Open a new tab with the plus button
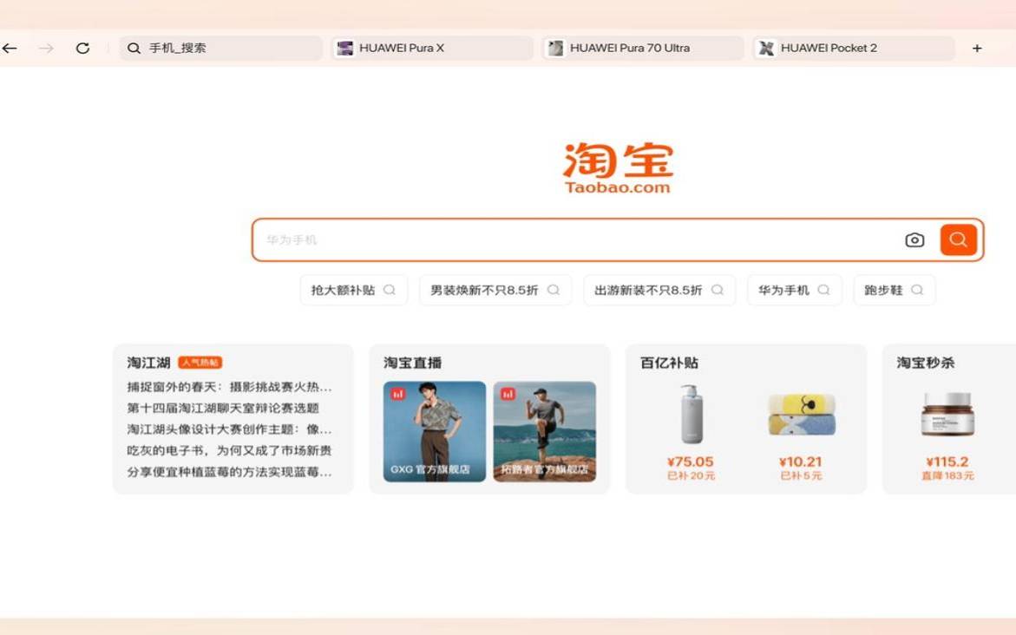This screenshot has width=1016, height=635. coord(976,48)
